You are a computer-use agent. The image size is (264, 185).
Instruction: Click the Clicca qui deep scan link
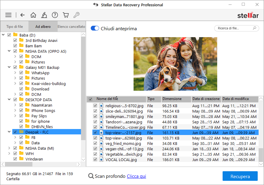point(136,176)
